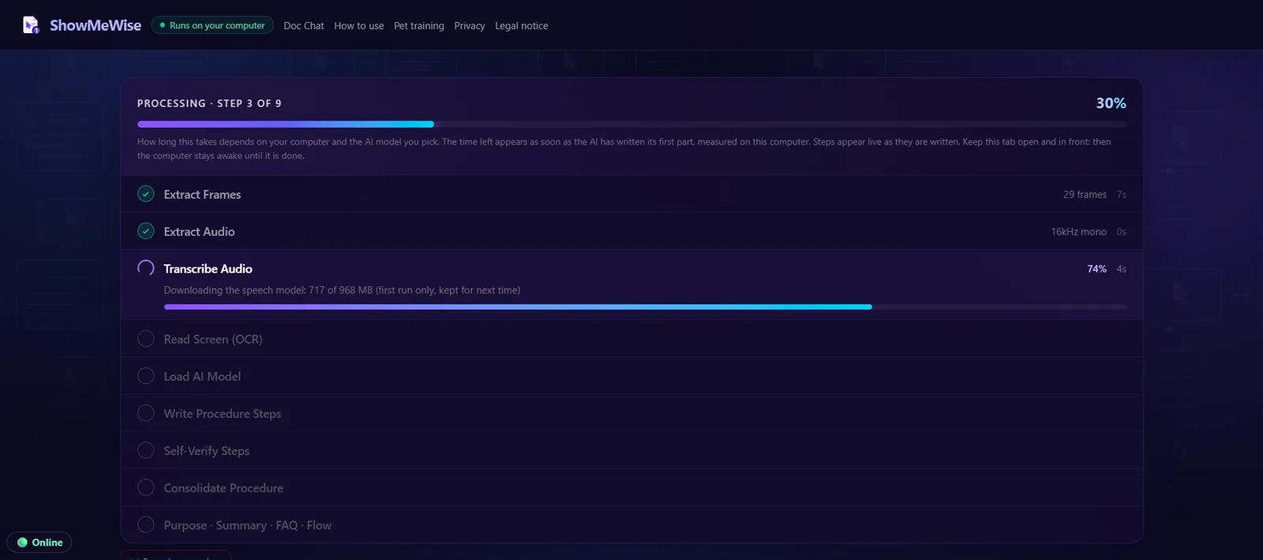This screenshot has width=1263, height=560.
Task: Click the 7s duration on Extract Frames
Action: click(1122, 195)
